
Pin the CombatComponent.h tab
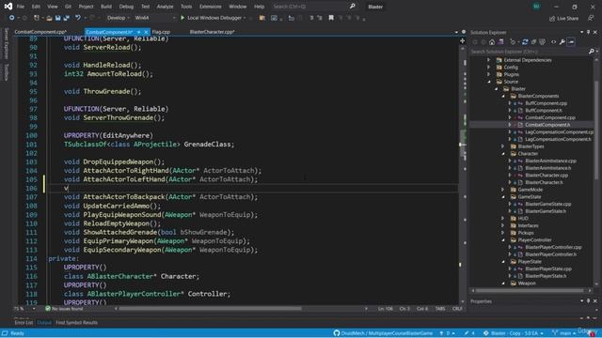[139, 32]
